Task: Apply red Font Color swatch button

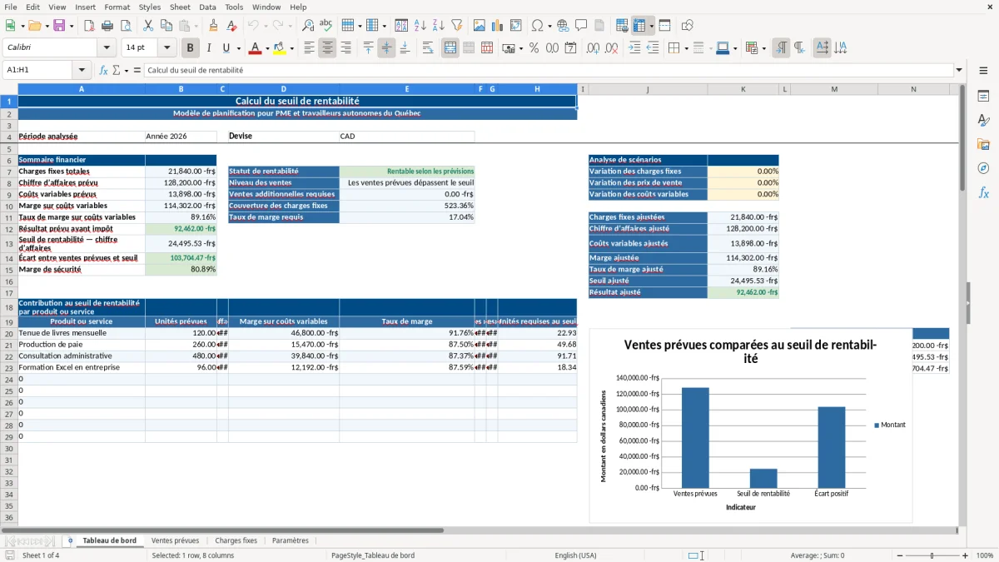Action: (x=255, y=48)
